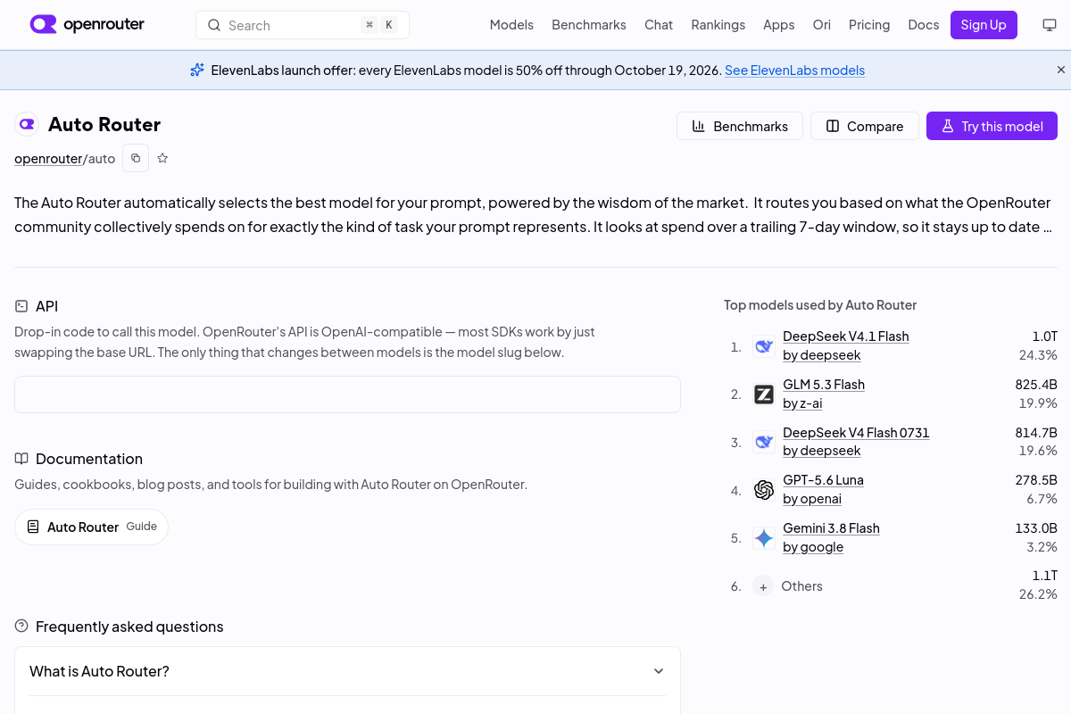Open DeepSeek V4 Flash 0731 link
Viewport: 1071px width, 714px height.
tap(856, 433)
